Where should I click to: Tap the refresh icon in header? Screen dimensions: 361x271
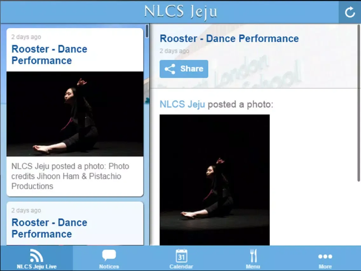(350, 12)
